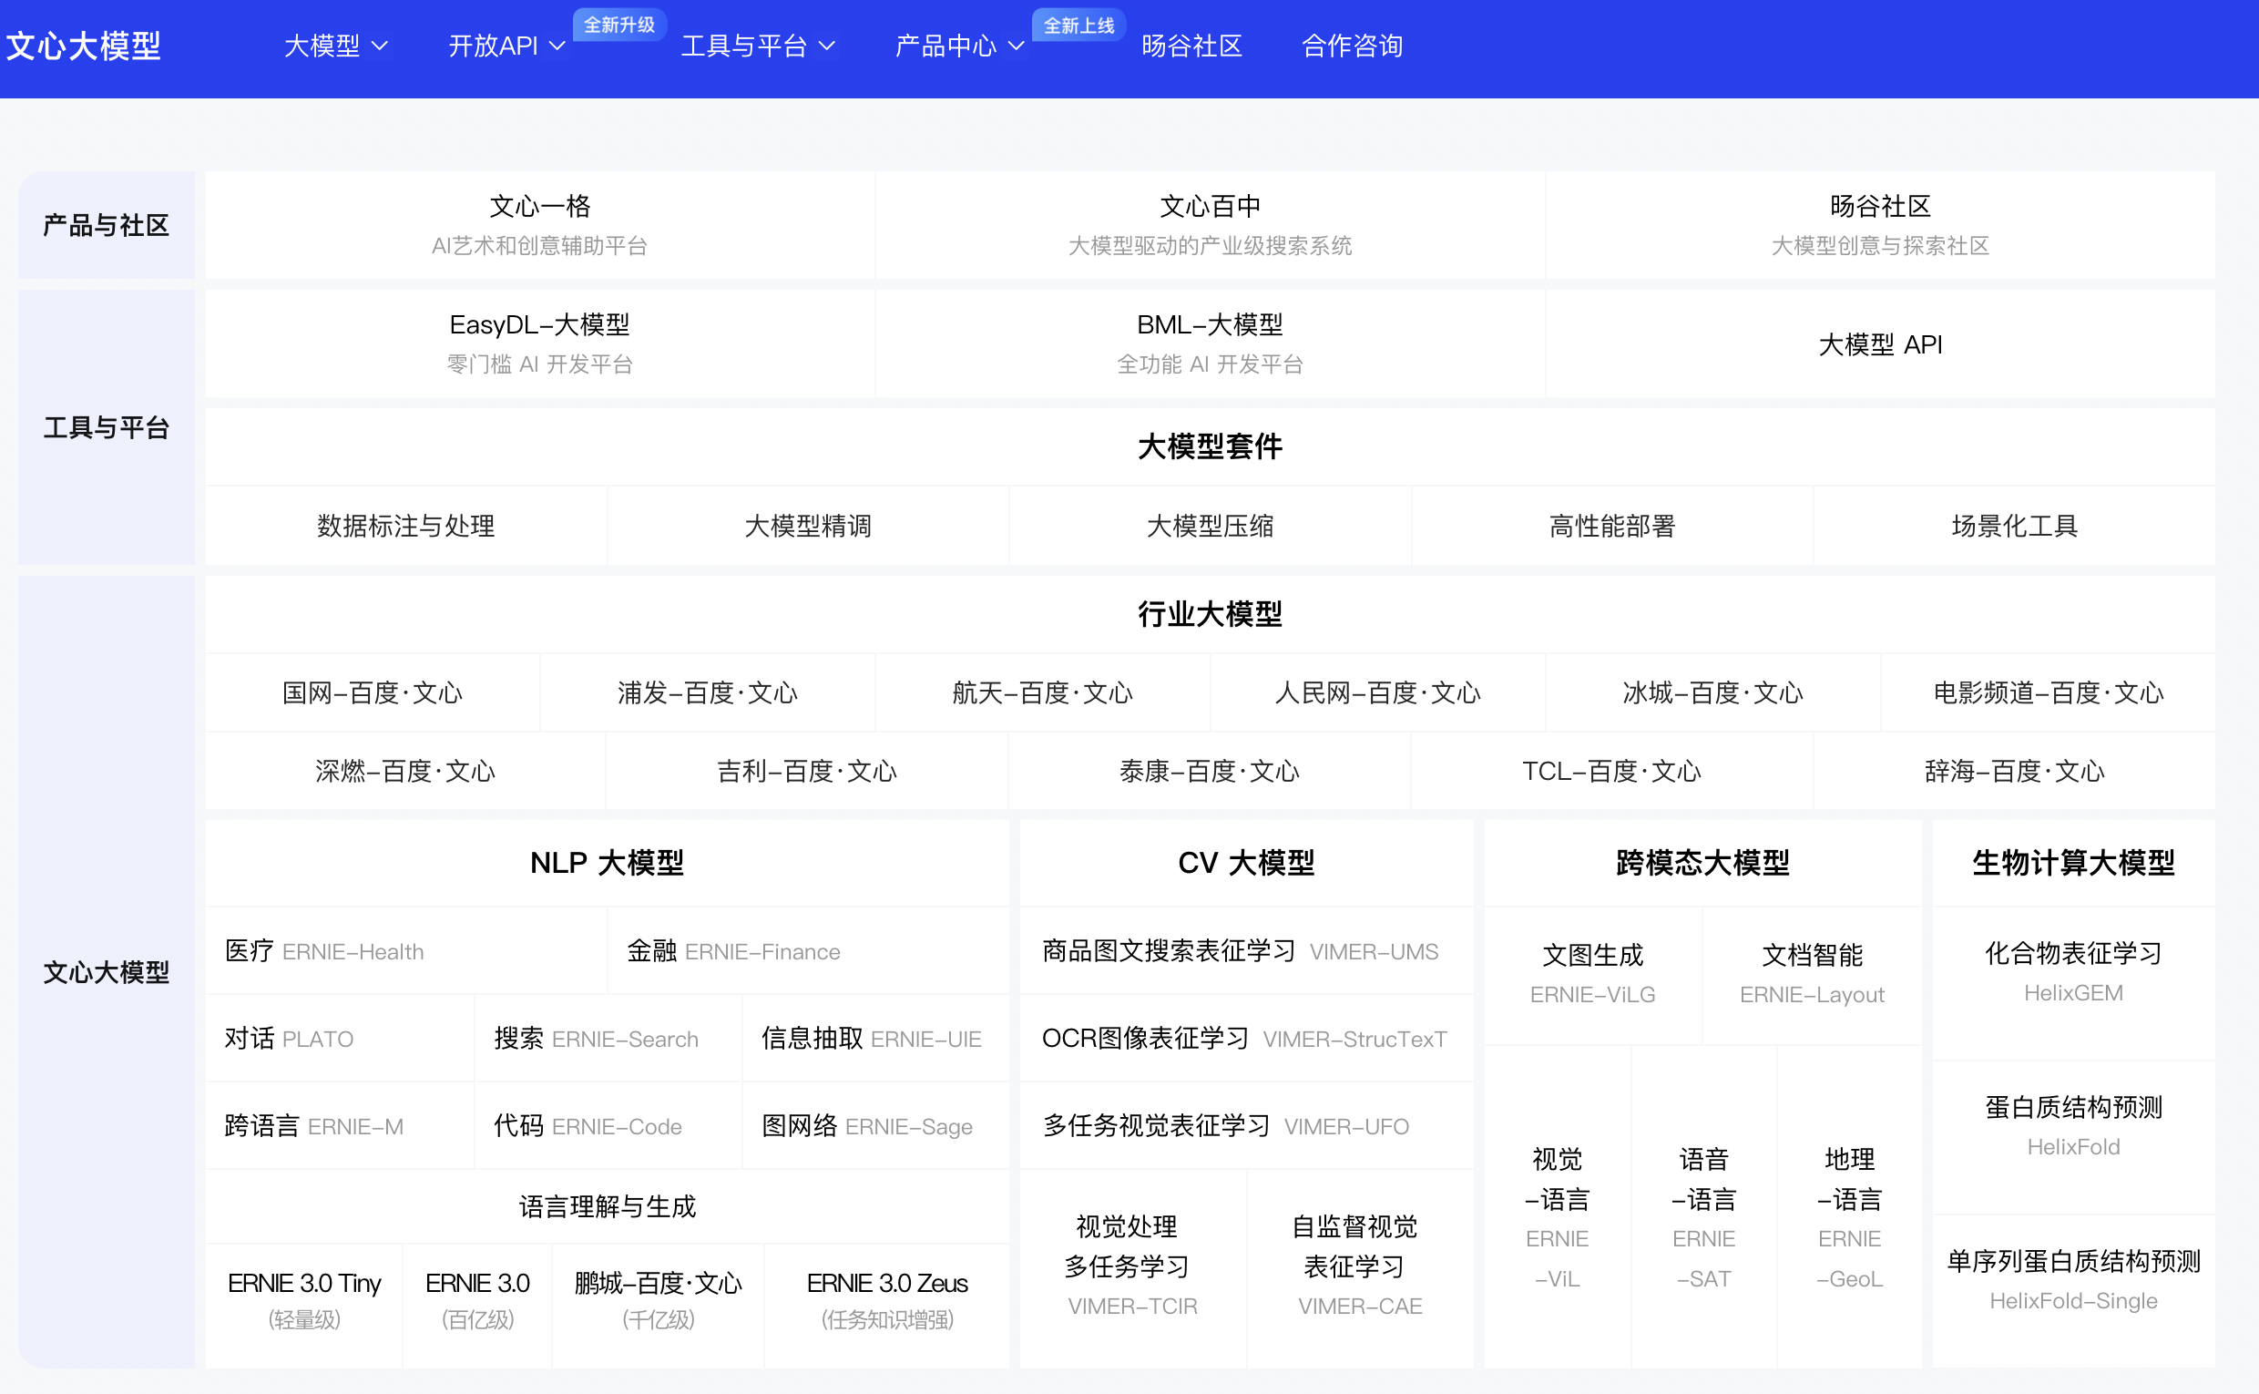Select 高性能部署
The height and width of the screenshot is (1394, 2259).
coord(1612,526)
